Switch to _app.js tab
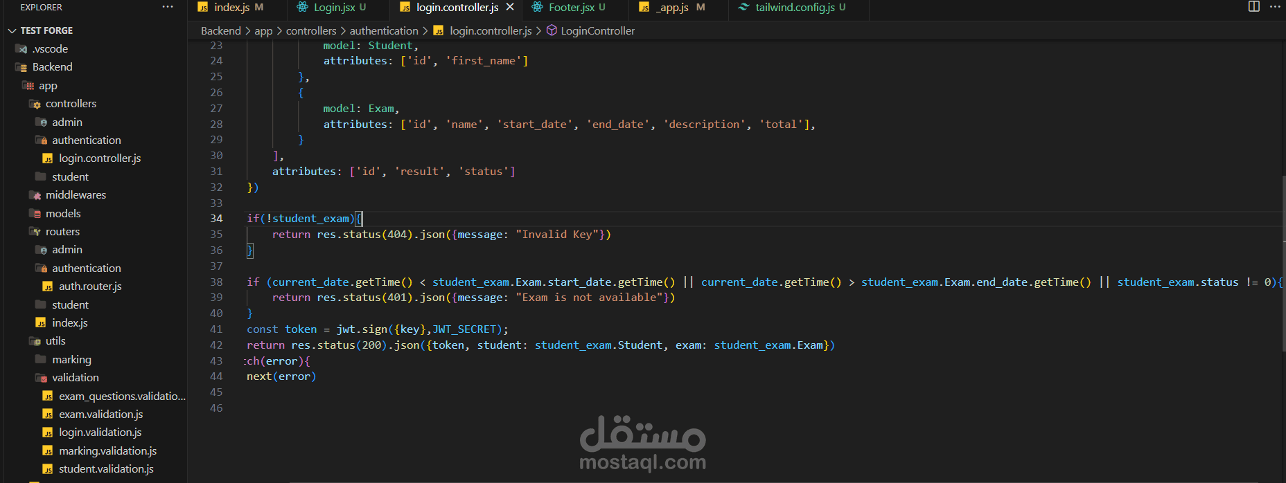 click(671, 7)
